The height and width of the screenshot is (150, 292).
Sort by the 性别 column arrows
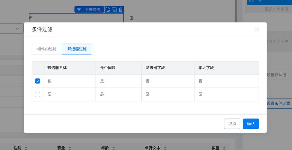click(x=26, y=148)
